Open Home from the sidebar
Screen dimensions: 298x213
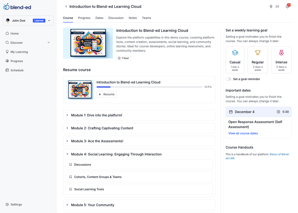pos(15,33)
